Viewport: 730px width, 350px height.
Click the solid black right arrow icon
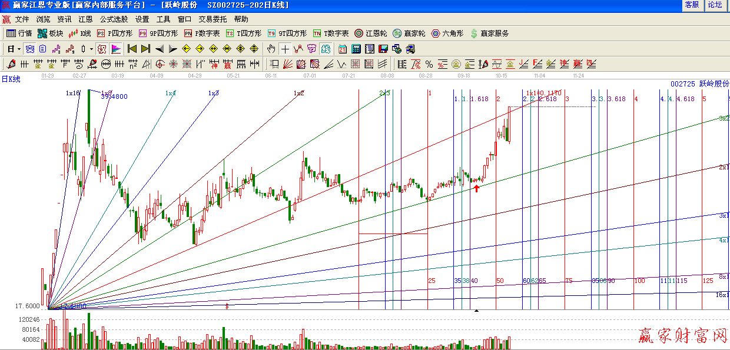pos(172,49)
